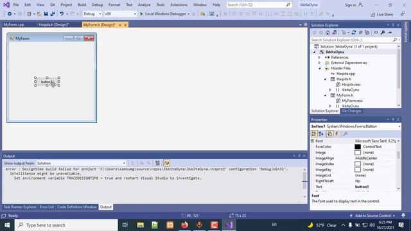This screenshot has width=411, height=231.
Task: Click Sync with Active Document icon
Action: click(354, 33)
